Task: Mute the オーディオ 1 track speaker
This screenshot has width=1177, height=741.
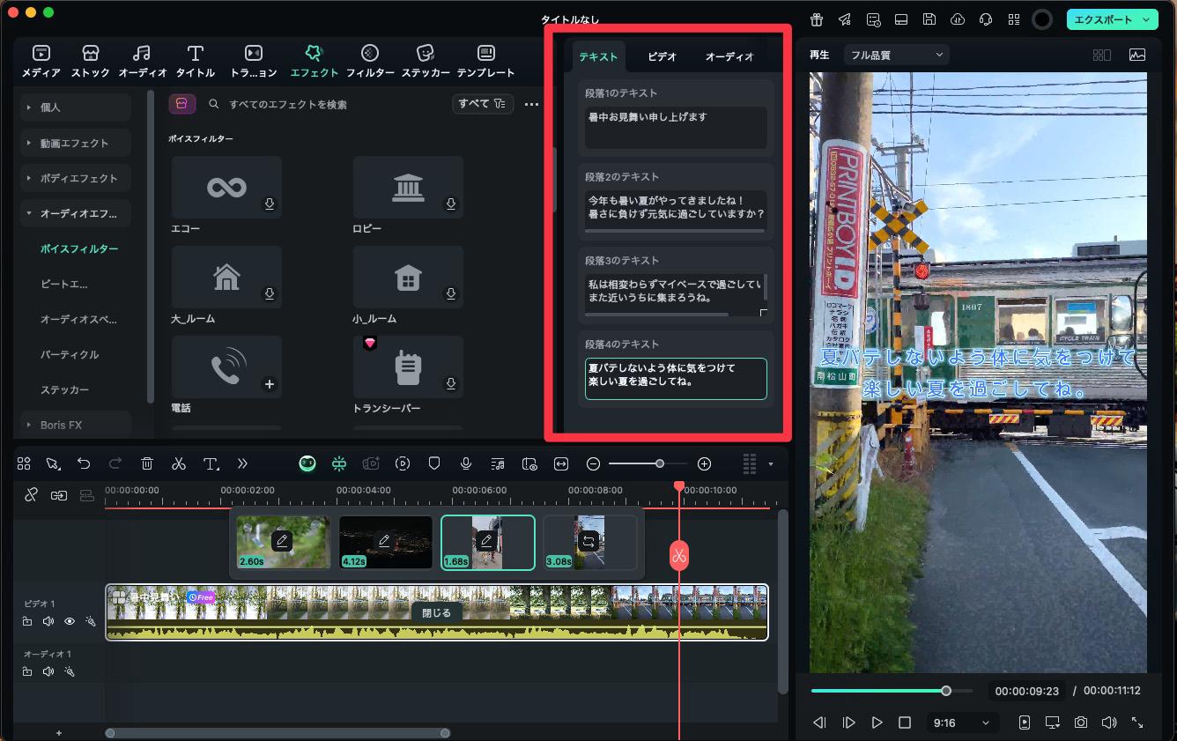Action: 48,671
